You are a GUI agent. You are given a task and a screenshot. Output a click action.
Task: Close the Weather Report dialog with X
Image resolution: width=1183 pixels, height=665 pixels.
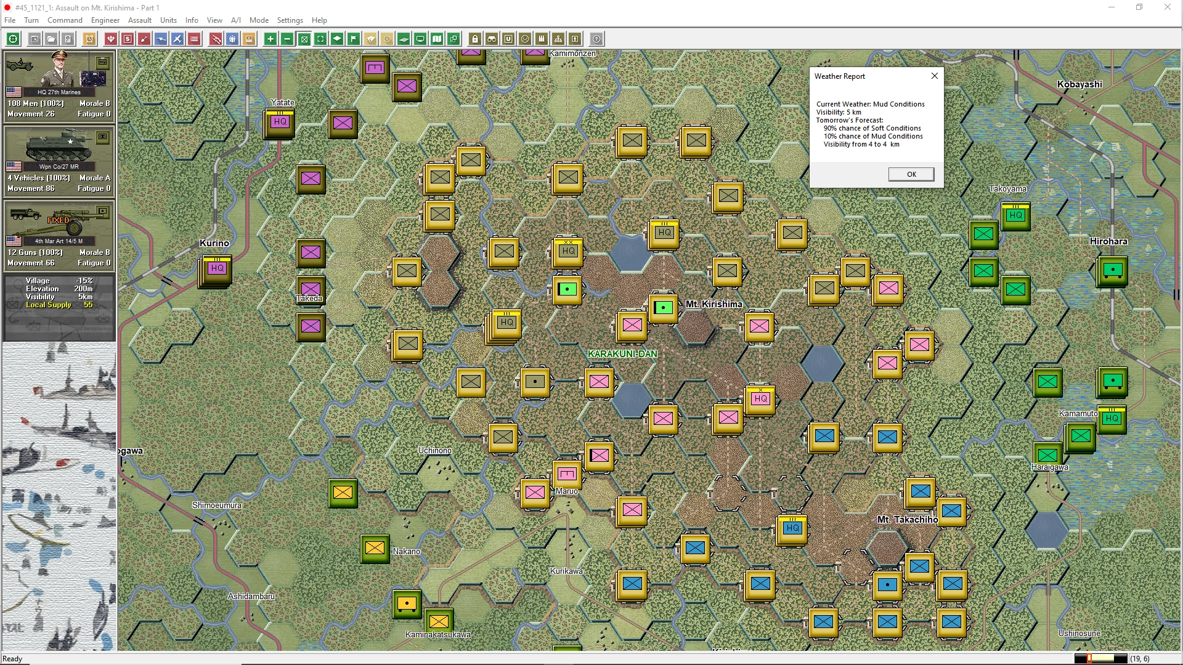click(x=935, y=76)
